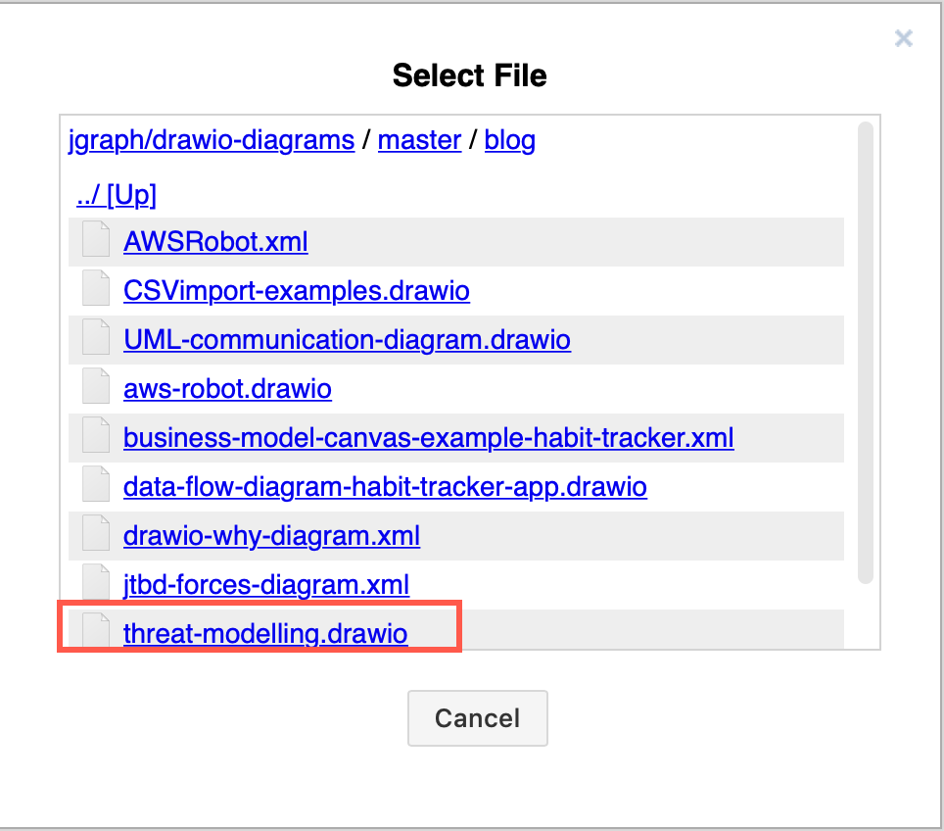944x831 pixels.
Task: Open the jgraph/drawio-diagrams repository link
Action: click(212, 140)
